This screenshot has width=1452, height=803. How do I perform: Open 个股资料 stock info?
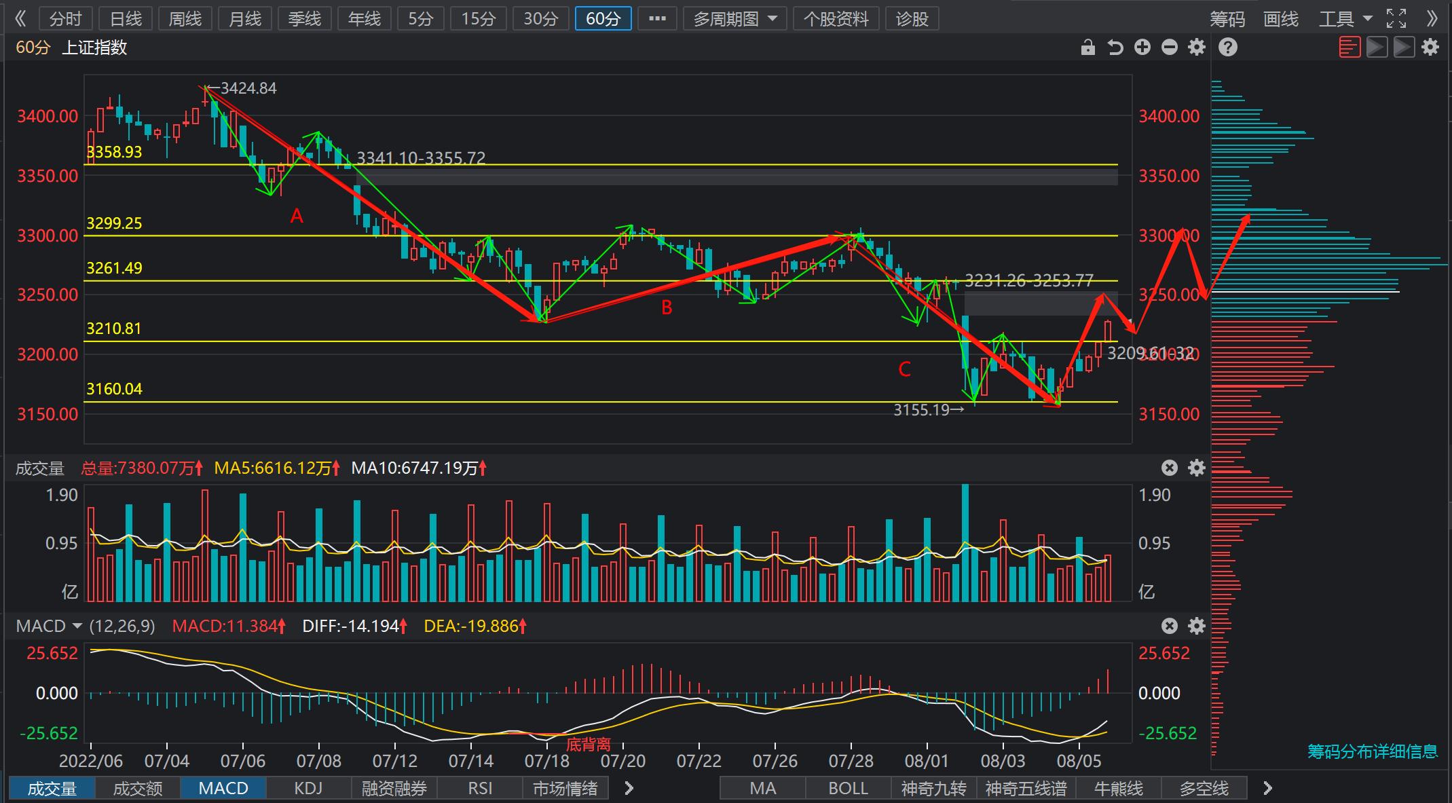(x=836, y=18)
